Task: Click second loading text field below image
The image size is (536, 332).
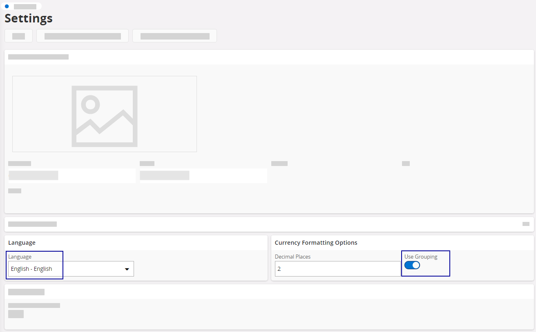Action: pos(203,175)
